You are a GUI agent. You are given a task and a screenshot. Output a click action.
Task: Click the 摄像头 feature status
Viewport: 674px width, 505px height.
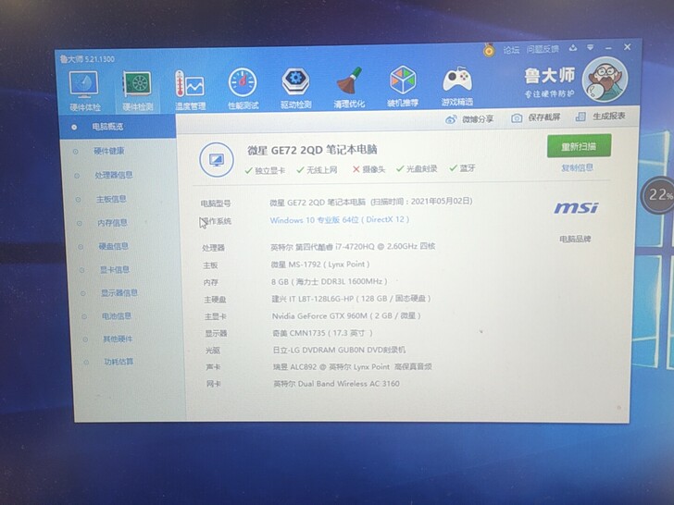368,169
